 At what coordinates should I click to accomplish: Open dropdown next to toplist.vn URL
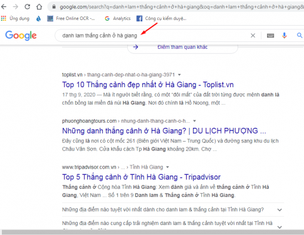pos(179,75)
